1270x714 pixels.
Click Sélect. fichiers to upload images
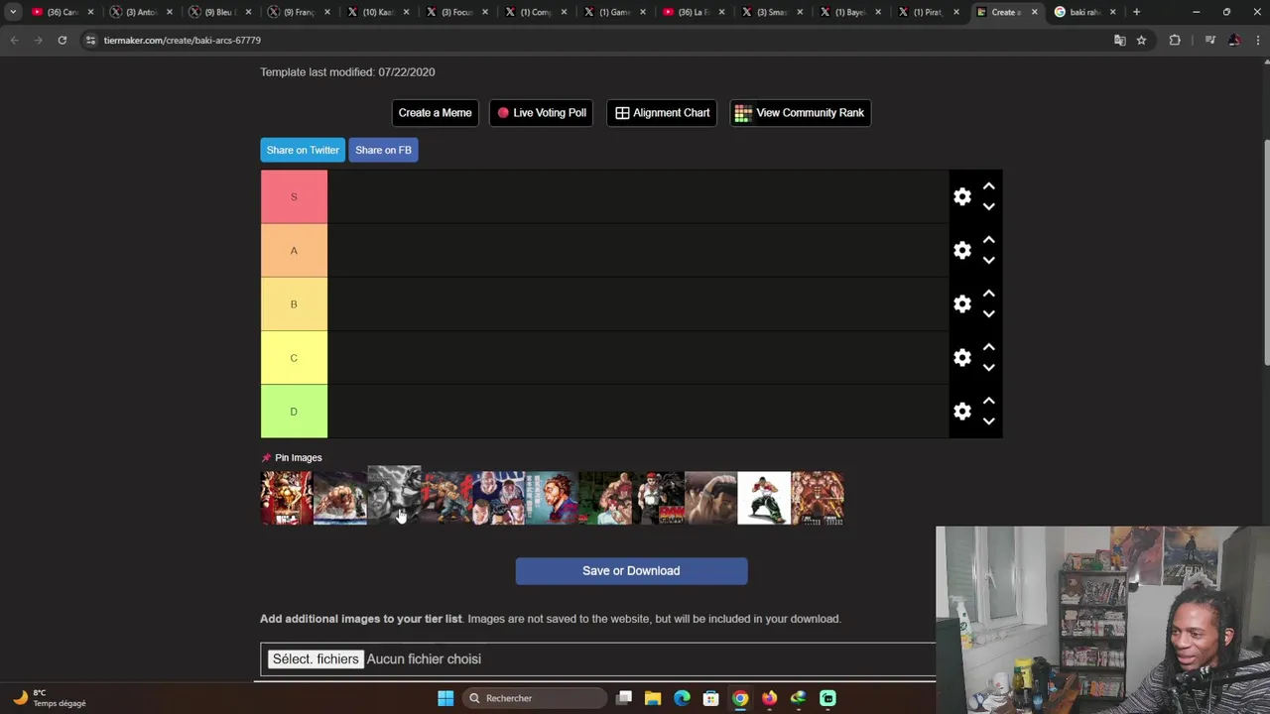(x=316, y=658)
